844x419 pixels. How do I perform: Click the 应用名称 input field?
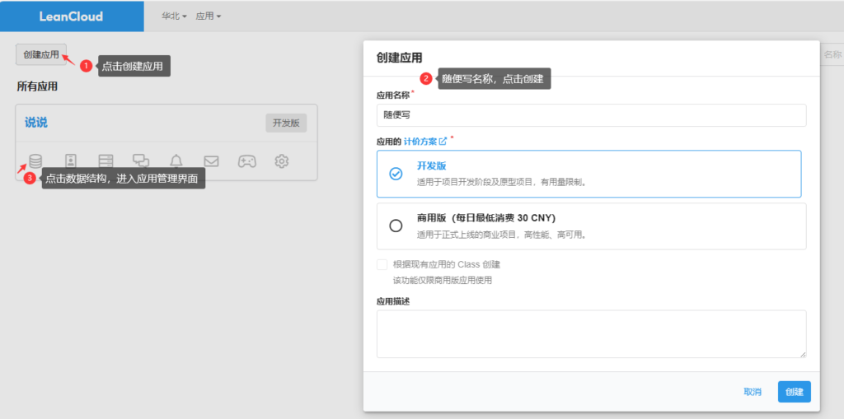[x=590, y=115]
